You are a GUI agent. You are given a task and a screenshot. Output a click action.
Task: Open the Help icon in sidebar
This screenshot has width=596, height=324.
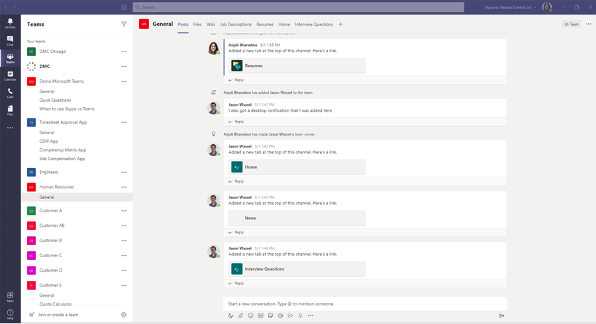(10, 314)
